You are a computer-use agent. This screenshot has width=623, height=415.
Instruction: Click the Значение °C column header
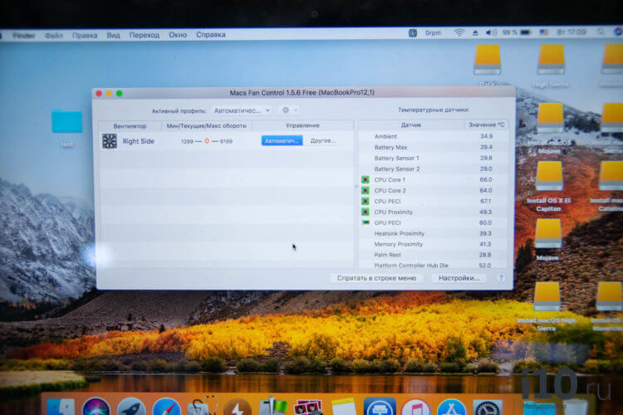click(x=486, y=124)
